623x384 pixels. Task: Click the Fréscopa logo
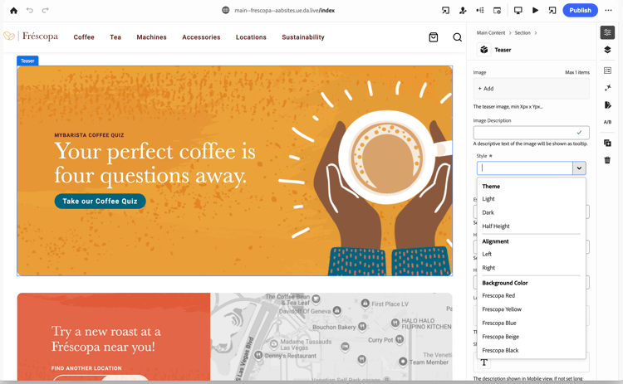tap(31, 36)
